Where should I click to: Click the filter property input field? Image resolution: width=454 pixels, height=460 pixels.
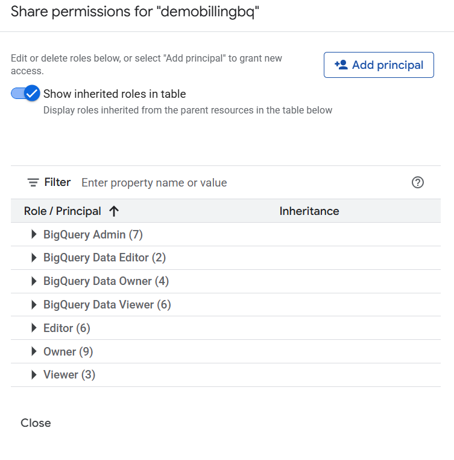(241, 182)
